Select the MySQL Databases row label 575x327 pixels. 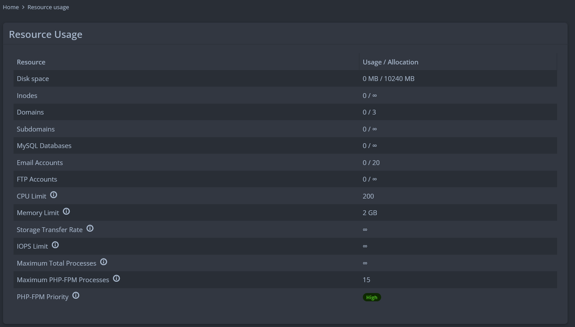click(x=44, y=146)
